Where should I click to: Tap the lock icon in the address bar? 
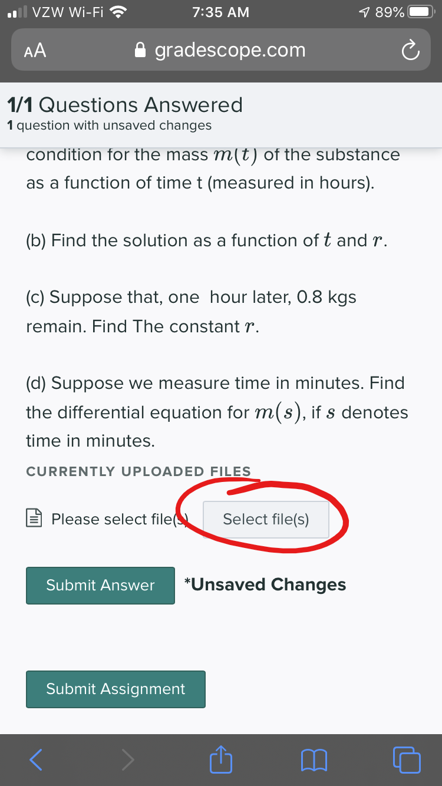coord(140,51)
